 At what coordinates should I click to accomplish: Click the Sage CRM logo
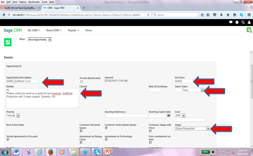pyautogui.click(x=13, y=30)
